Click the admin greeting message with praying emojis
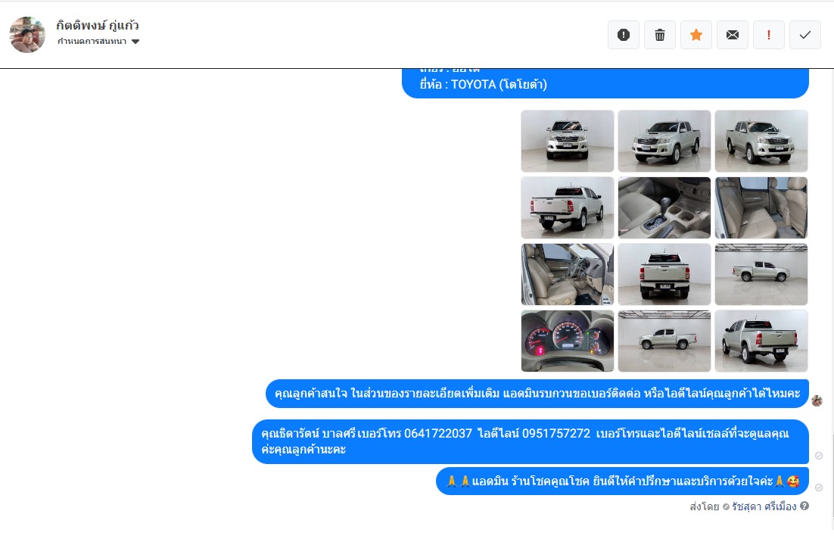The height and width of the screenshot is (539, 834). point(622,481)
